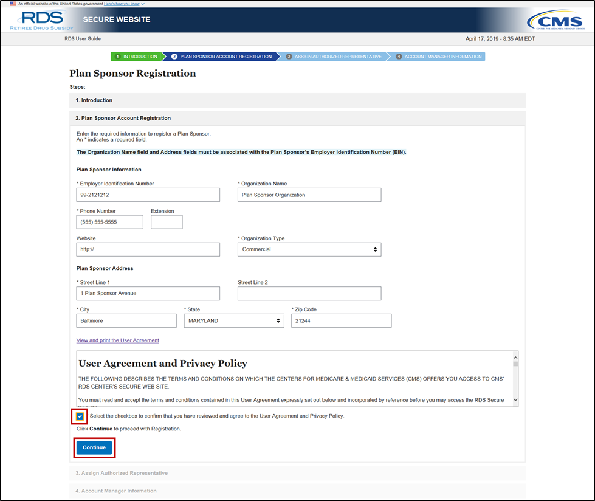This screenshot has width=595, height=501.
Task: Open the Organization Type dropdown
Action: click(x=309, y=249)
